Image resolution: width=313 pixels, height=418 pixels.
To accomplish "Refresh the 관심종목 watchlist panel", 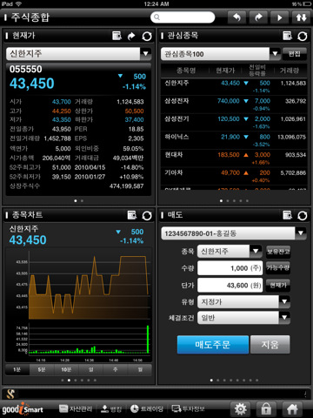I will (x=303, y=37).
